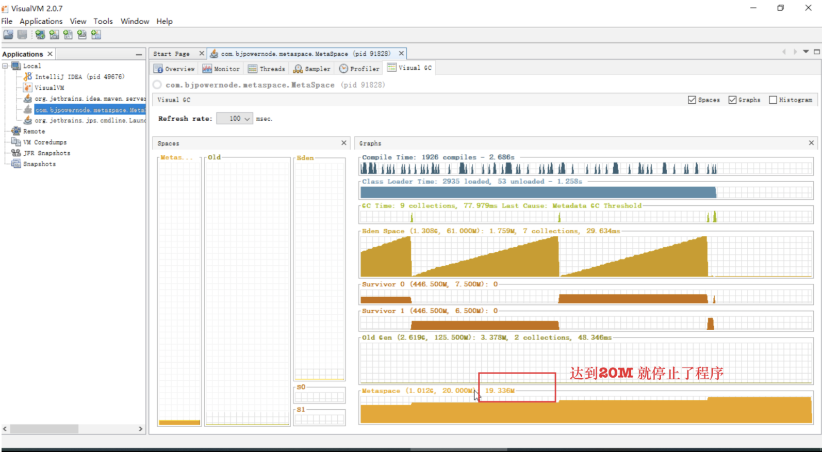Click the VM Coredumps icon
This screenshot has height=452, width=822.
point(16,142)
